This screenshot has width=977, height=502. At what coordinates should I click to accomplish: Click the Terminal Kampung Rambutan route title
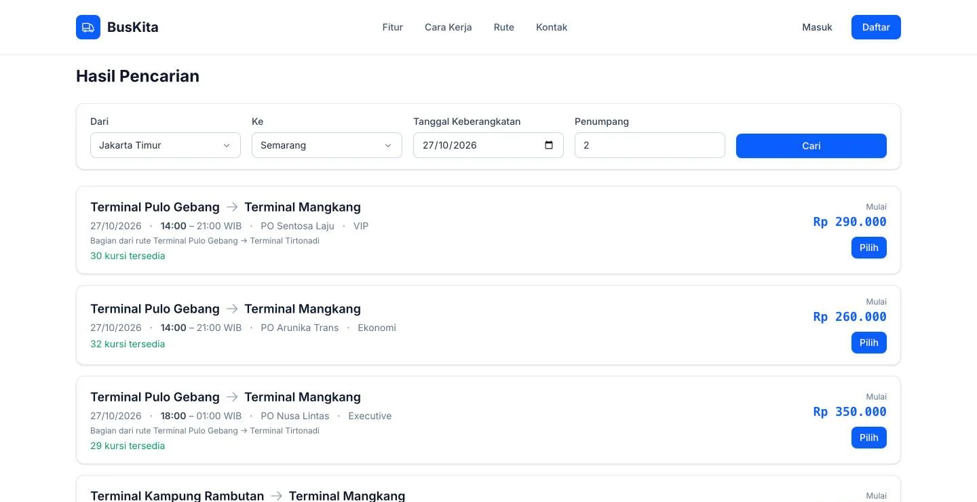click(x=248, y=496)
